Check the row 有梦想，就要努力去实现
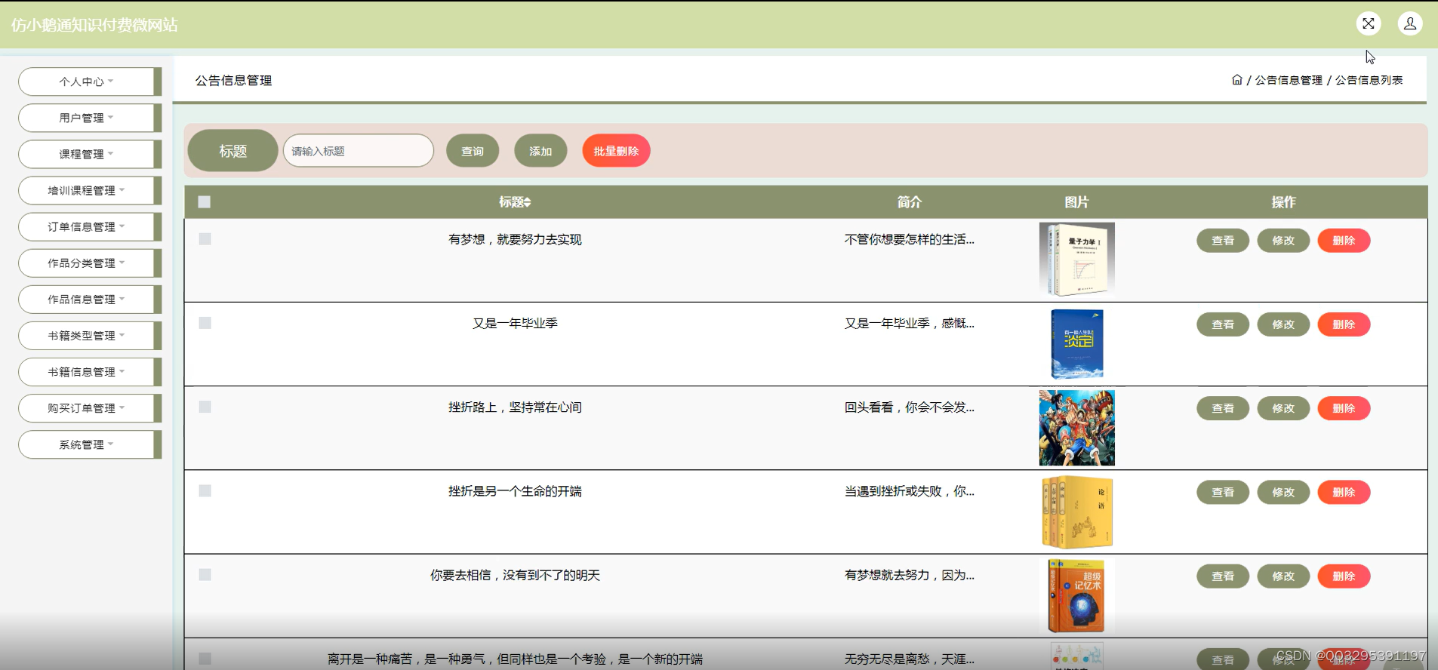The height and width of the screenshot is (670, 1438). pos(205,239)
